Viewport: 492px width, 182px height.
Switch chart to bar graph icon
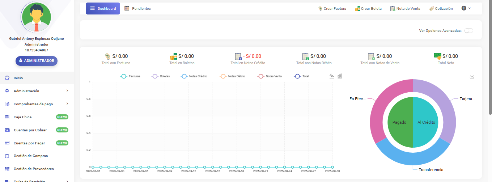pos(340,76)
